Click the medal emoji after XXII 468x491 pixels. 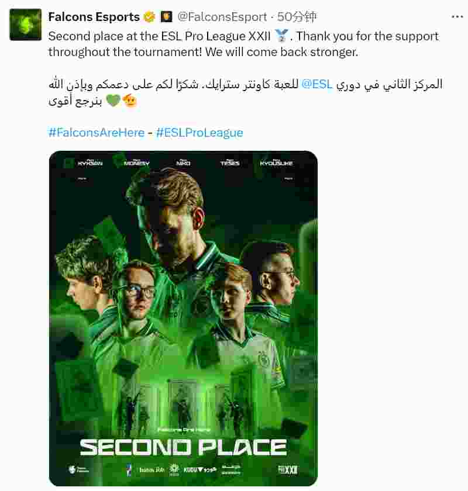(281, 36)
